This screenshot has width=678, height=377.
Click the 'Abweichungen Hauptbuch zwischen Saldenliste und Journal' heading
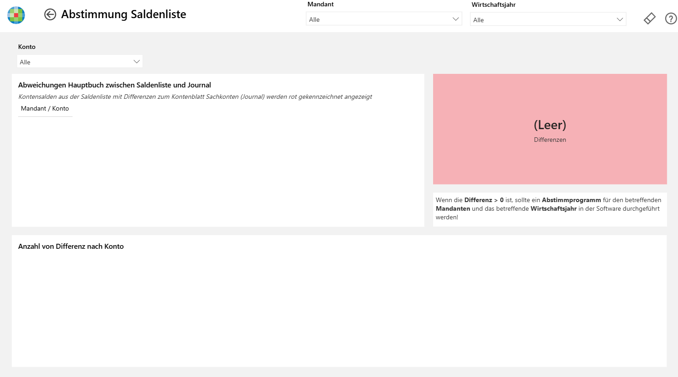(114, 85)
